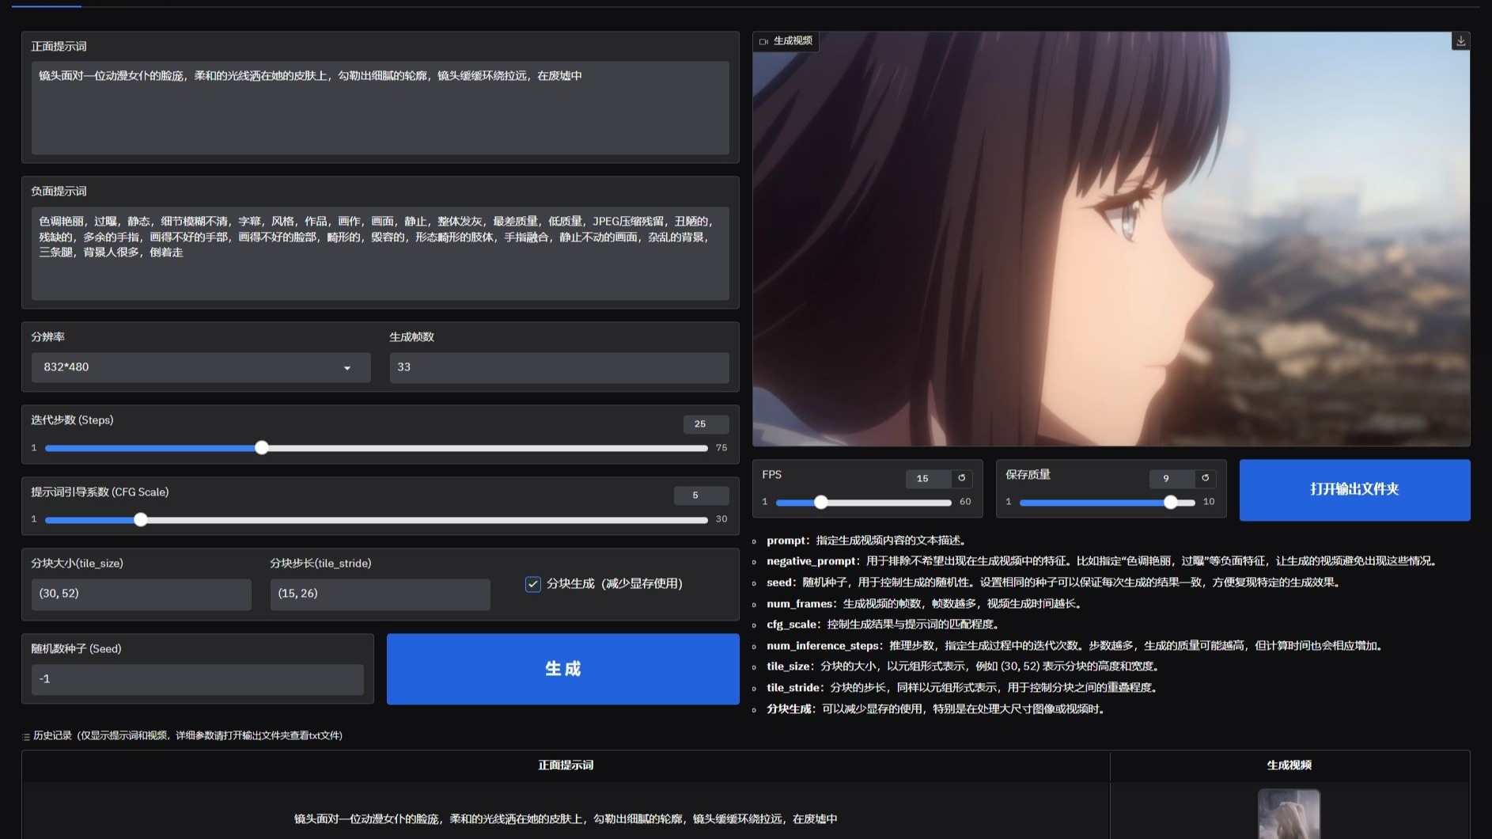Viewport: 1492px width, 839px height.
Task: Click the prompt help line
Action: coord(867,541)
